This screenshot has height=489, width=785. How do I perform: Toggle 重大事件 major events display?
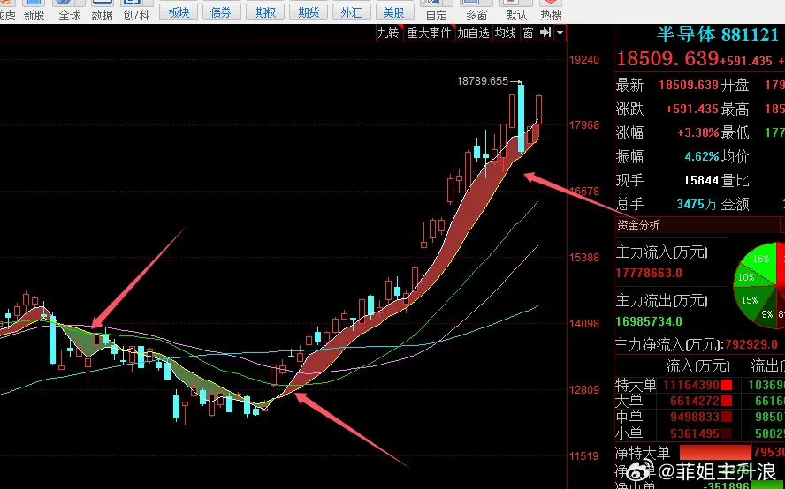coord(430,33)
